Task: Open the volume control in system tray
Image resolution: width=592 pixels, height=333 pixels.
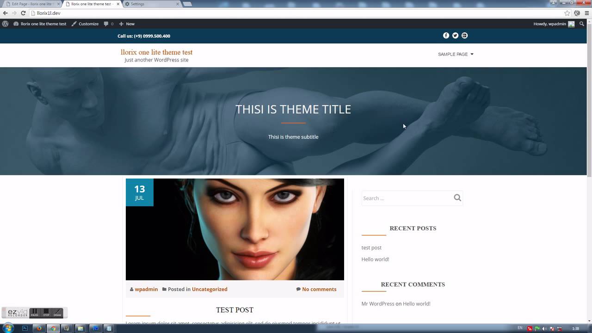Action: click(x=544, y=328)
